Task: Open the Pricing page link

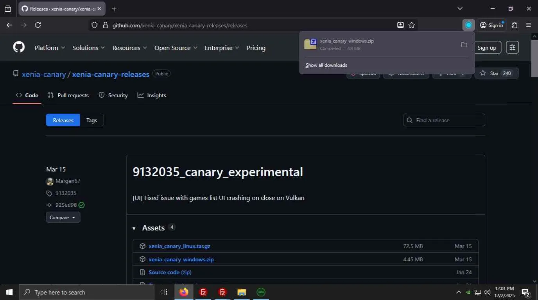Action: [x=256, y=48]
